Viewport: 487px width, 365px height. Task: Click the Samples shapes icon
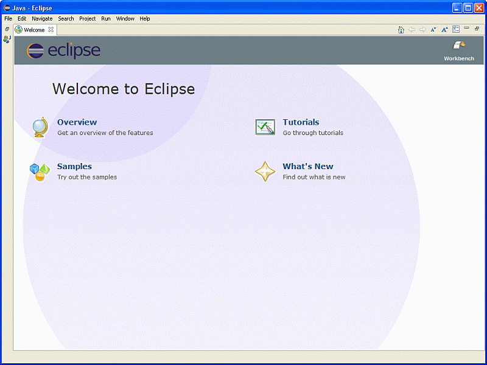point(40,172)
